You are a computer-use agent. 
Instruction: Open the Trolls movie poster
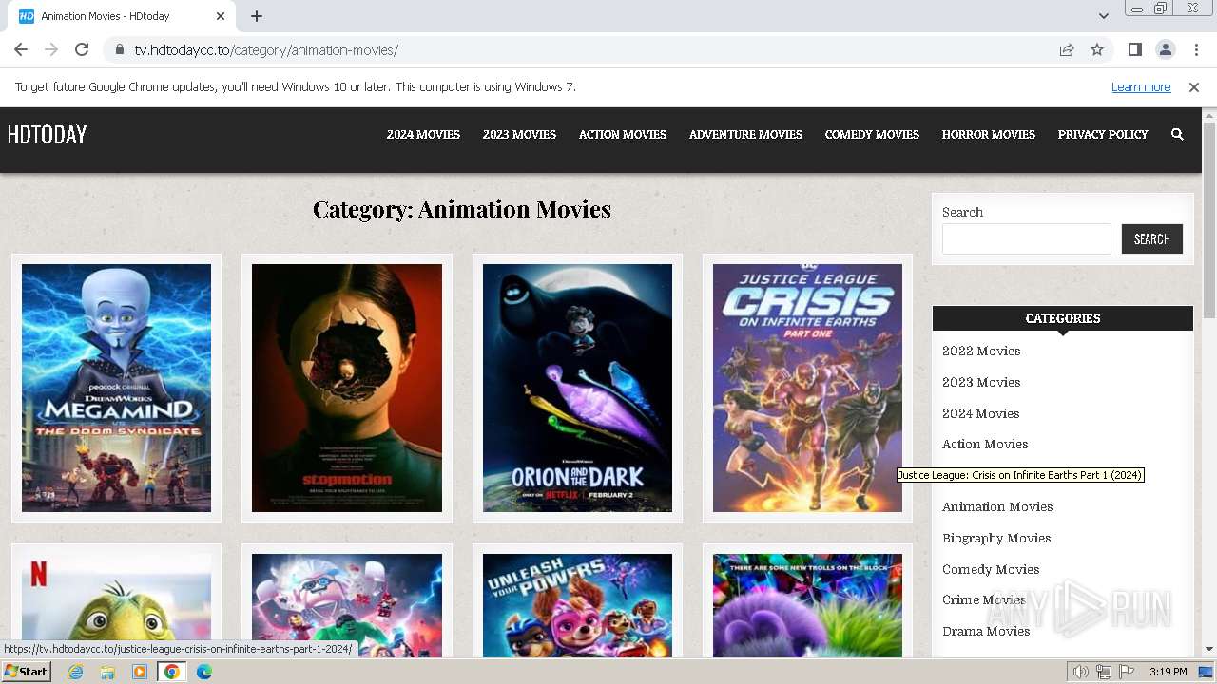[807, 605]
